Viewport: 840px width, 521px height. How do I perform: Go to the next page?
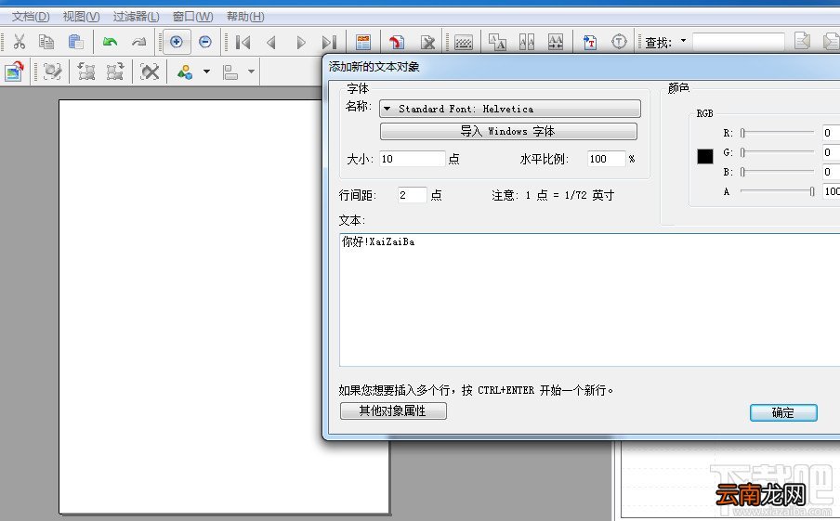[300, 43]
